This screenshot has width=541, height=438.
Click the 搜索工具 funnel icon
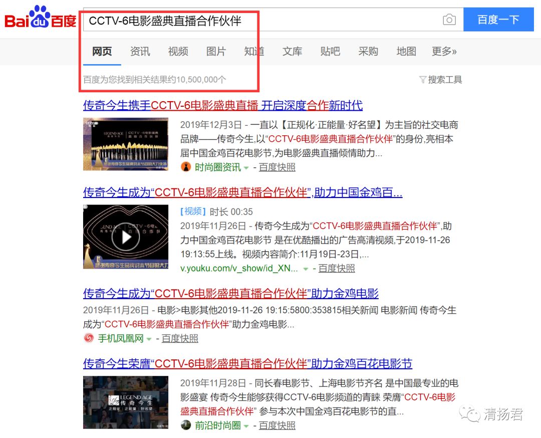click(x=423, y=80)
